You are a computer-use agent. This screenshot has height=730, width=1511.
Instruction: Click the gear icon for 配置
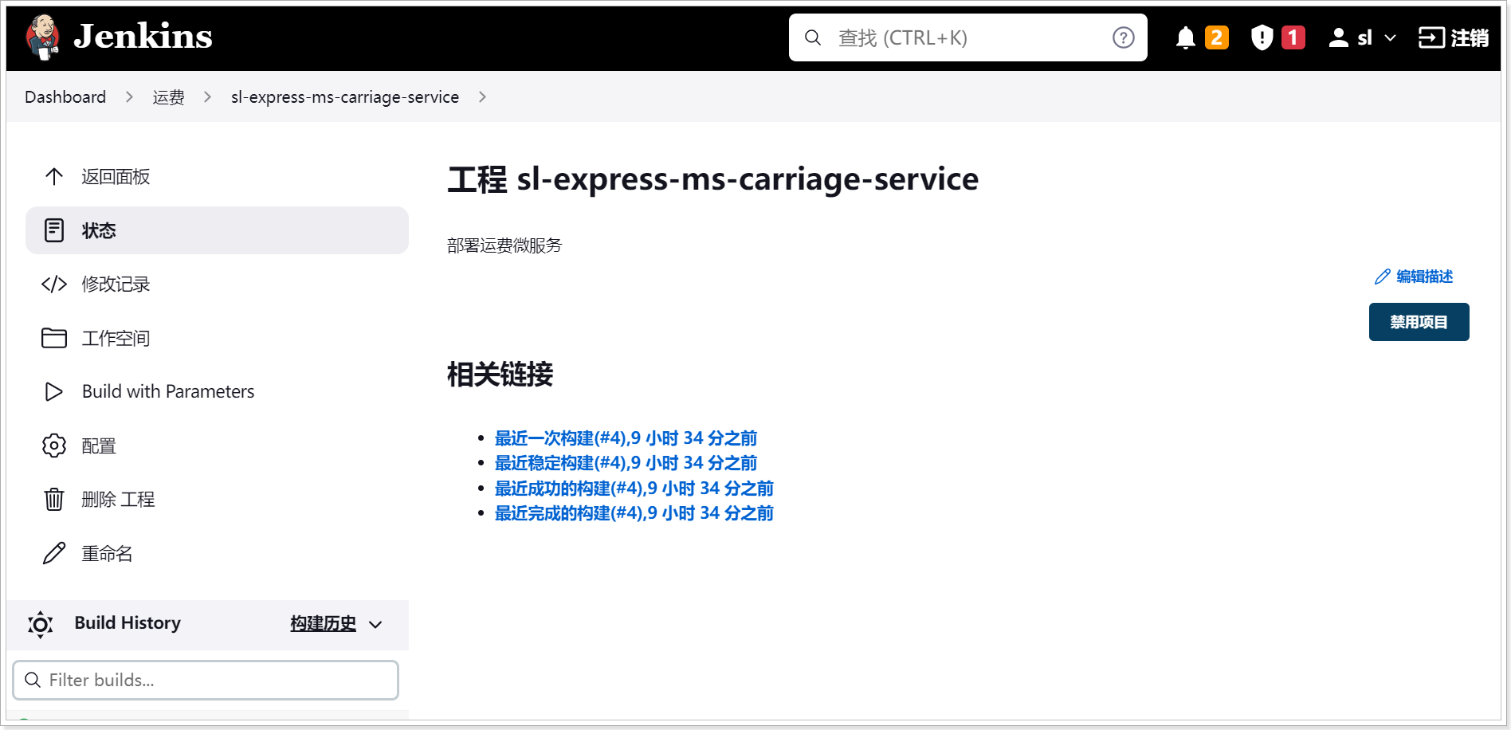pos(54,445)
